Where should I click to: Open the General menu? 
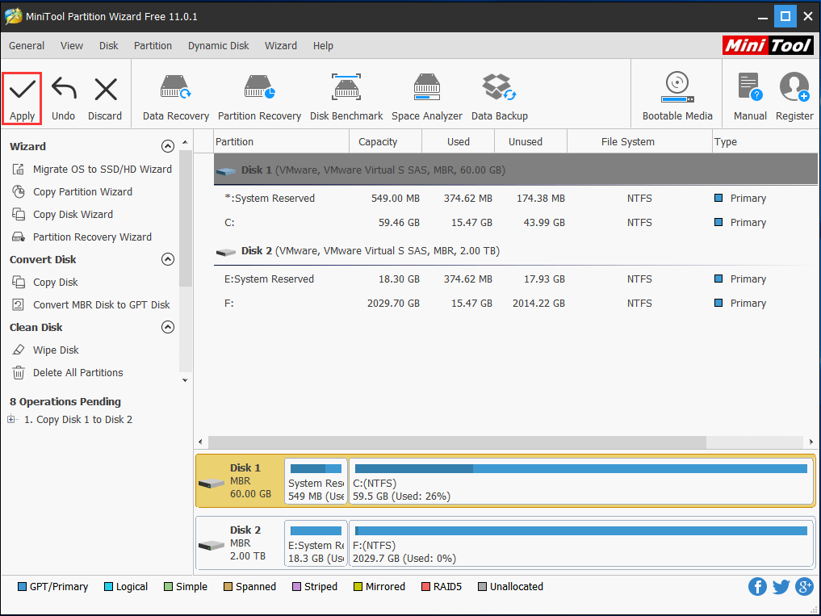[x=26, y=45]
